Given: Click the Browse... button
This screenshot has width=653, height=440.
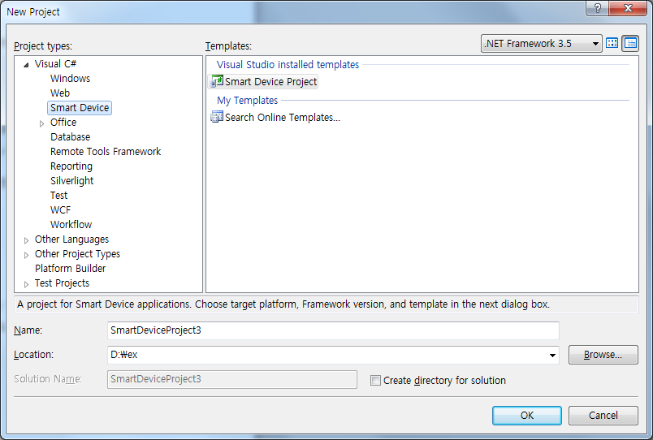Looking at the screenshot, I should [603, 355].
